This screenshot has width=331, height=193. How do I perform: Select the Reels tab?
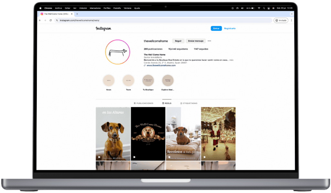point(167,103)
